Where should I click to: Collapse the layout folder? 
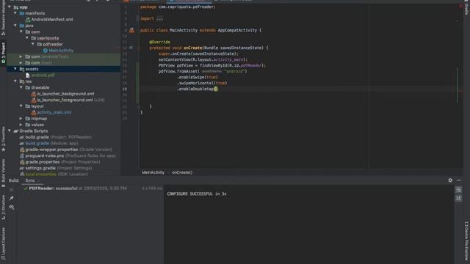pos(21,106)
